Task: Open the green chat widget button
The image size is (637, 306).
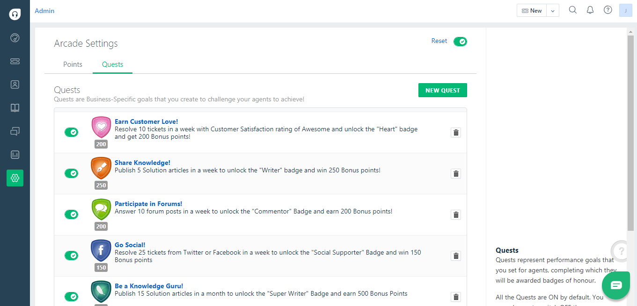Action: 616,285
